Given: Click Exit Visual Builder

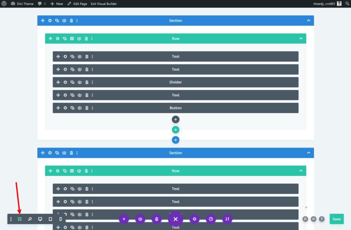Looking at the screenshot, I should point(104,3).
